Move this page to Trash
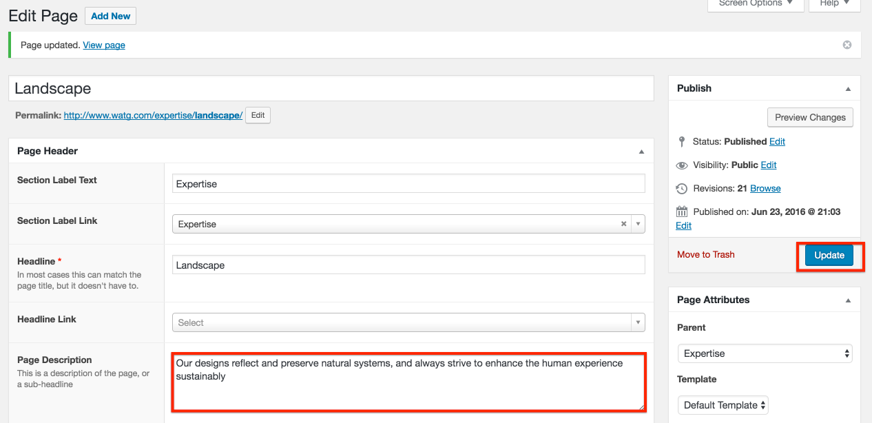 705,255
